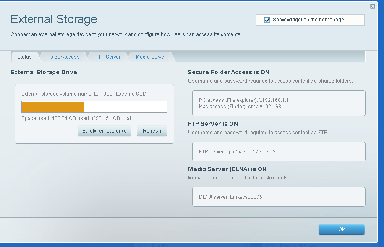Image resolution: width=384 pixels, height=247 pixels.
Task: Refresh the external storage drive info
Action: coord(152,131)
